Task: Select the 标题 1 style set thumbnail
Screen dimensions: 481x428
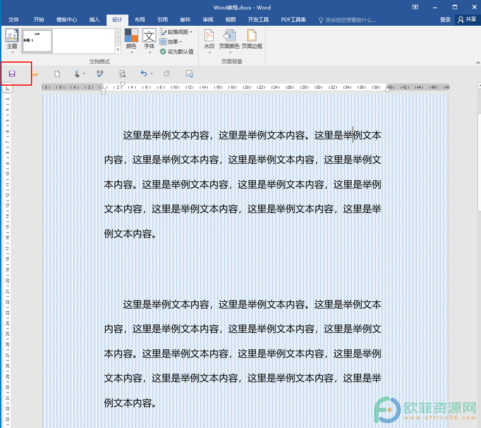Action: (x=37, y=41)
